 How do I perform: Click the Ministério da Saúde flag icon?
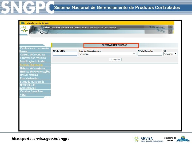coord(23,23)
